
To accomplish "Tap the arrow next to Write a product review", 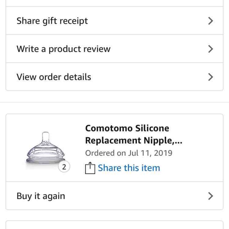I will (210, 49).
